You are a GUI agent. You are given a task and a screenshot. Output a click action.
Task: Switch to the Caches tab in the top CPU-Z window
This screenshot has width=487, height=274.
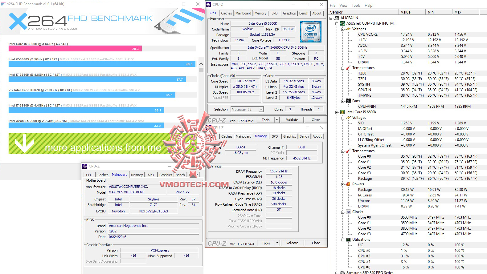pyautogui.click(x=227, y=13)
